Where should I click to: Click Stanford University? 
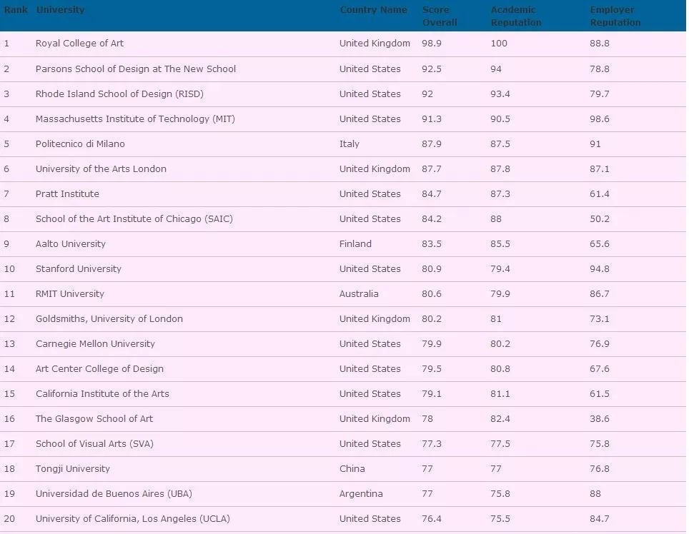(x=79, y=269)
